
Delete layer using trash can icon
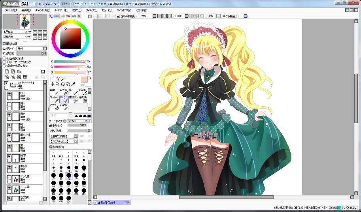[x=25, y=77]
